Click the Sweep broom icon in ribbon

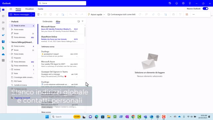coord(57,14)
